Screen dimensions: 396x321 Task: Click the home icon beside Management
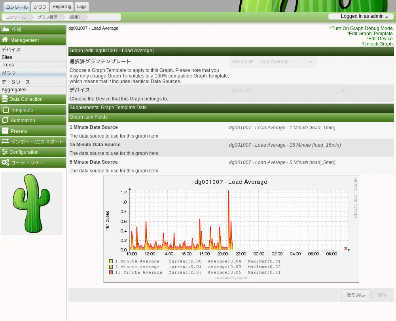click(5, 40)
